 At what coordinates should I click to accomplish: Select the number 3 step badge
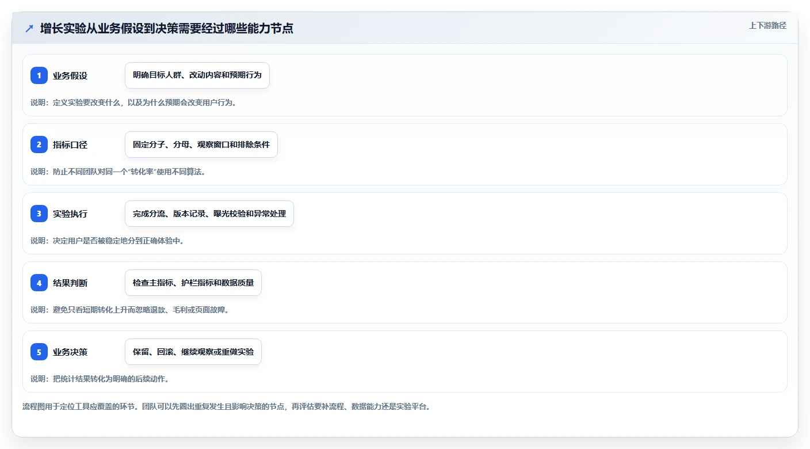(39, 214)
